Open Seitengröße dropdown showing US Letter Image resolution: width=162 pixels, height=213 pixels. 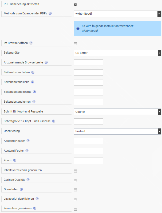(117, 53)
